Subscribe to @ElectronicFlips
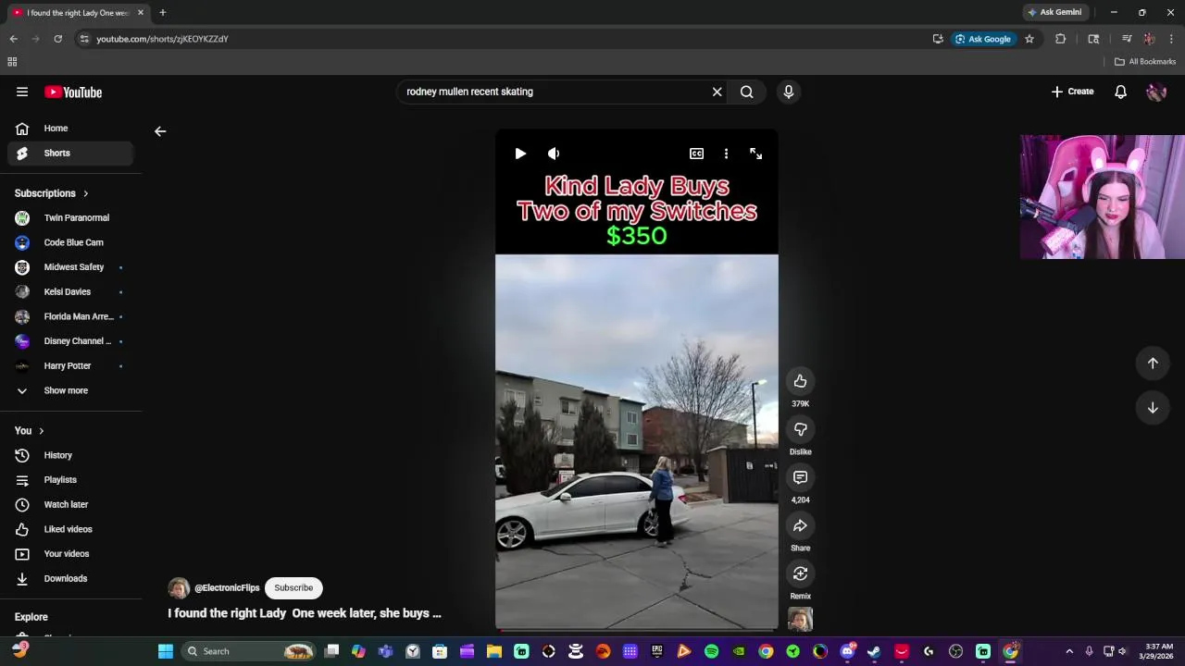This screenshot has width=1185, height=666. 293,587
